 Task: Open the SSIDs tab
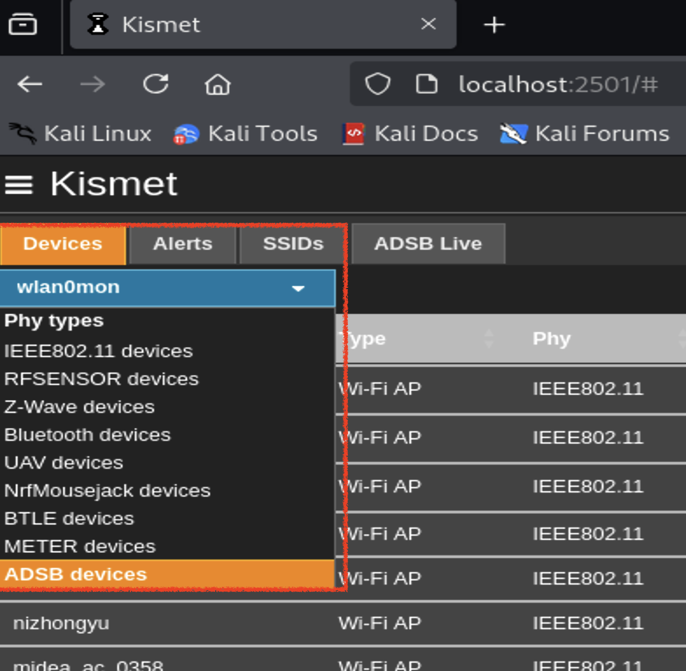coord(292,244)
